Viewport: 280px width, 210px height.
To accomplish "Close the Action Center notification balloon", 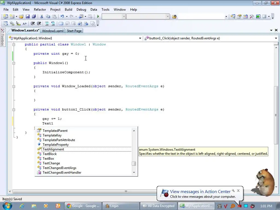I will pyautogui.click(x=238, y=191).
